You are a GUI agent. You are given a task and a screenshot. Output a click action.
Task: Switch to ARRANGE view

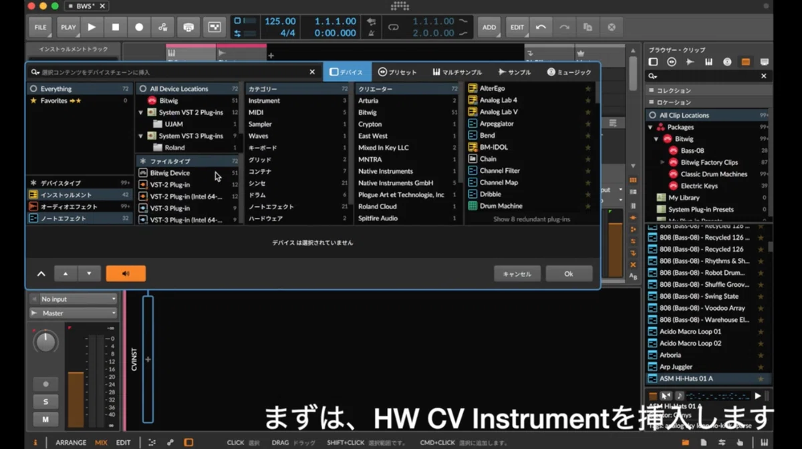pos(71,442)
